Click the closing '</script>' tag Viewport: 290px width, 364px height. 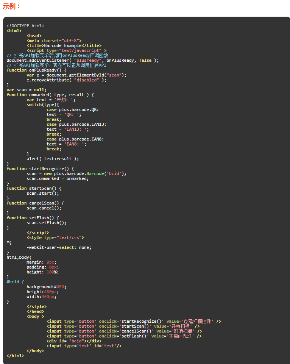38,233
